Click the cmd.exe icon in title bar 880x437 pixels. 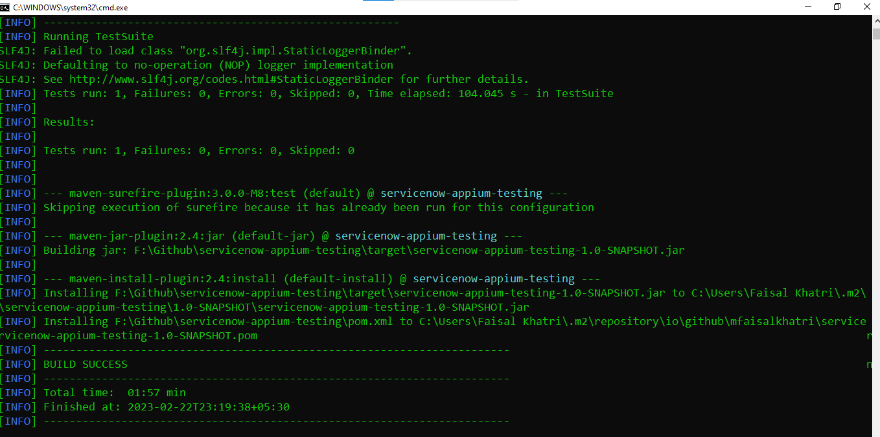[6, 7]
